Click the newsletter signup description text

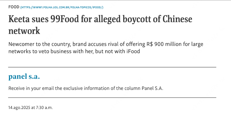click(x=86, y=88)
